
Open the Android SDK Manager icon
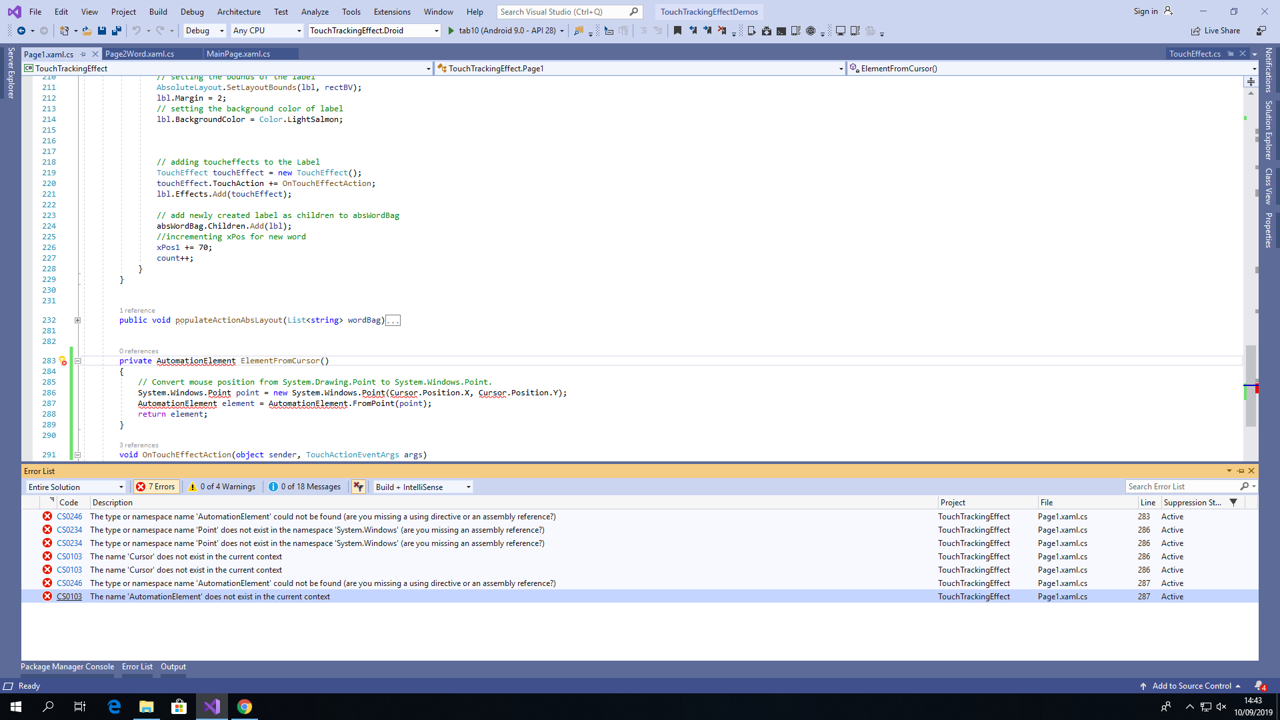767,31
